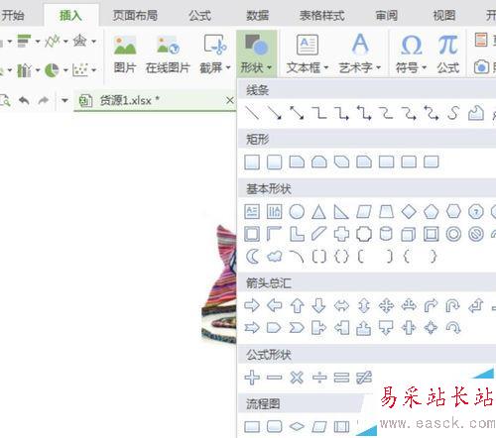Select the 插入 ribbon tab
The height and width of the screenshot is (438, 496).
[70, 15]
